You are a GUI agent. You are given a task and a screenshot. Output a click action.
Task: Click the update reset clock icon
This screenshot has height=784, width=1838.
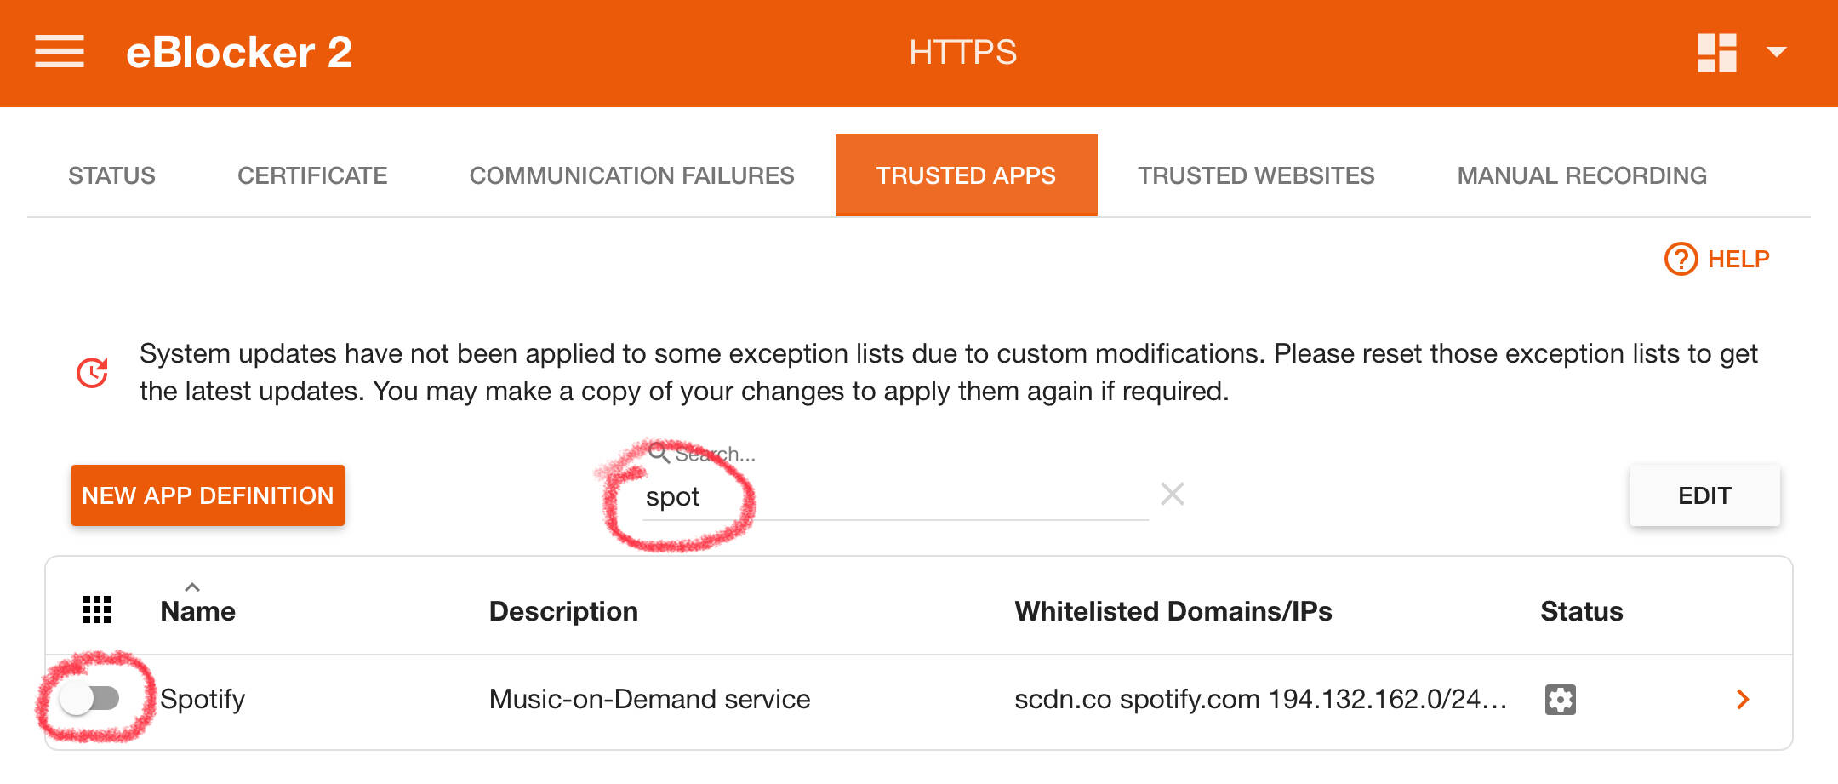(x=93, y=373)
